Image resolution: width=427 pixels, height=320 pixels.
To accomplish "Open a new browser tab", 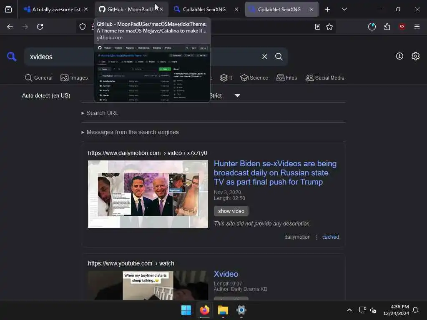I will (x=328, y=10).
